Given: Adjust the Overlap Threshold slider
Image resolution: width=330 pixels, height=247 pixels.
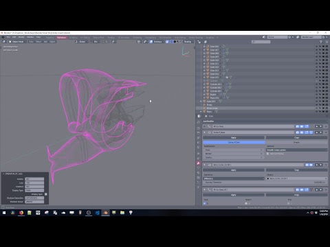Looking at the screenshot, I should 265,183.
